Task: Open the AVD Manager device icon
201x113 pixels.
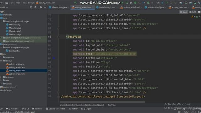Action: [195, 3]
